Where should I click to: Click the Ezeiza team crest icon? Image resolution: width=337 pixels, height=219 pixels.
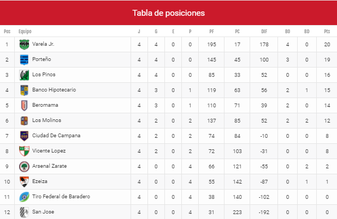tap(24, 182)
